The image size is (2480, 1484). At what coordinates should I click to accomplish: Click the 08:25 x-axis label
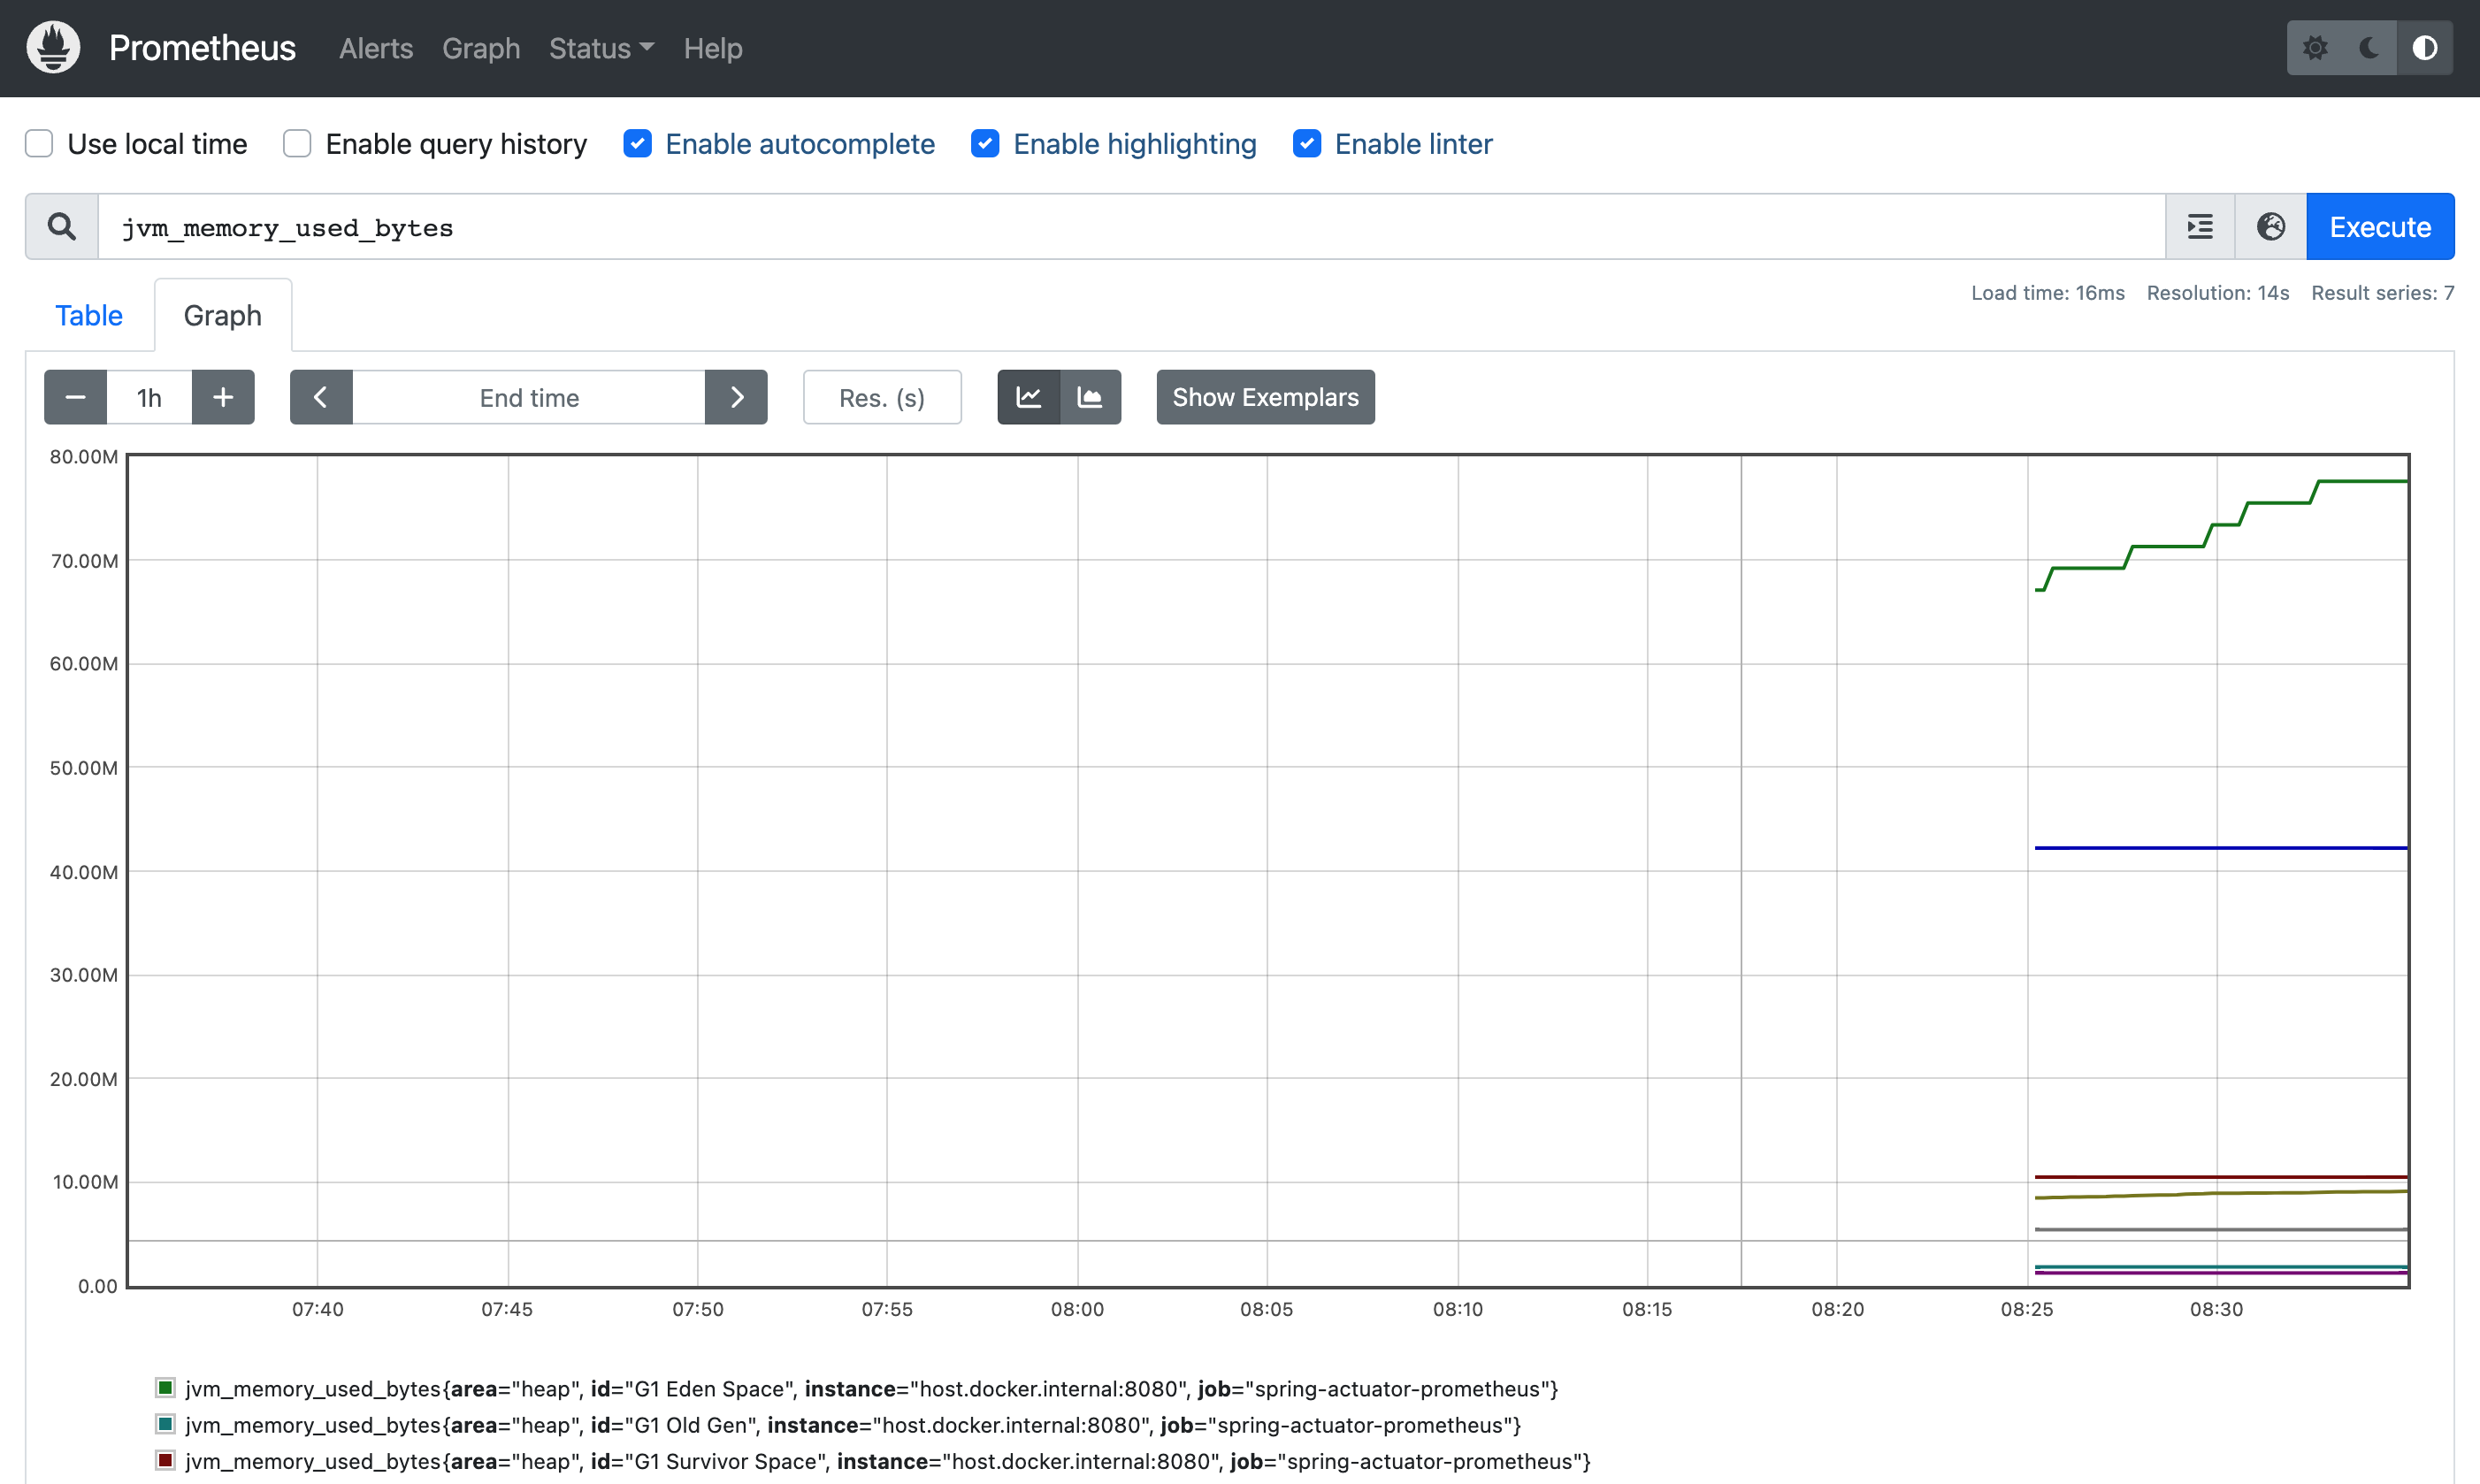[x=2026, y=1309]
